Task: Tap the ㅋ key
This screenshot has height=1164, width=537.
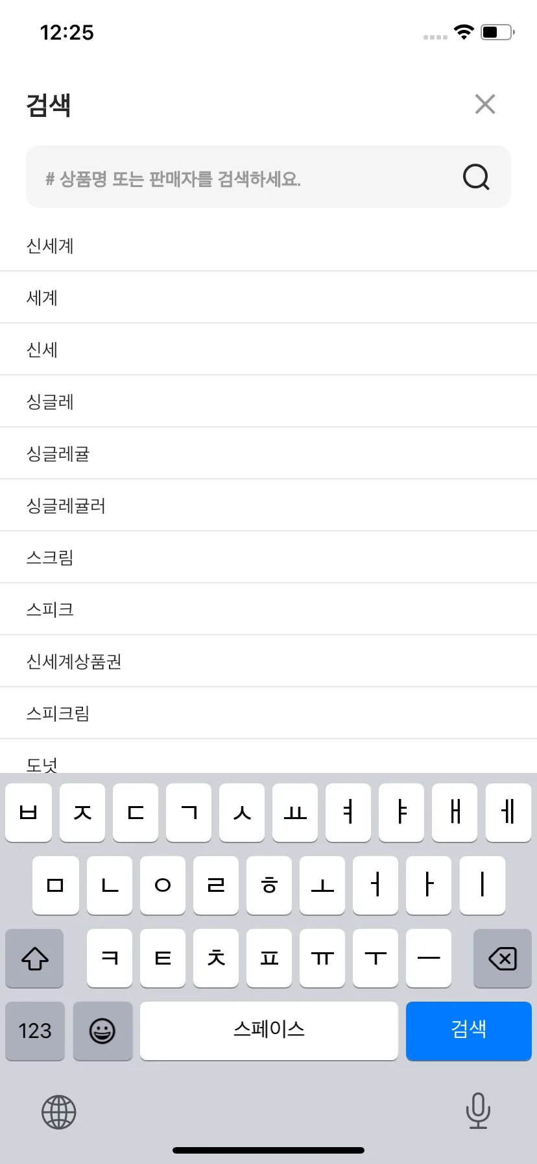Action: (110, 958)
